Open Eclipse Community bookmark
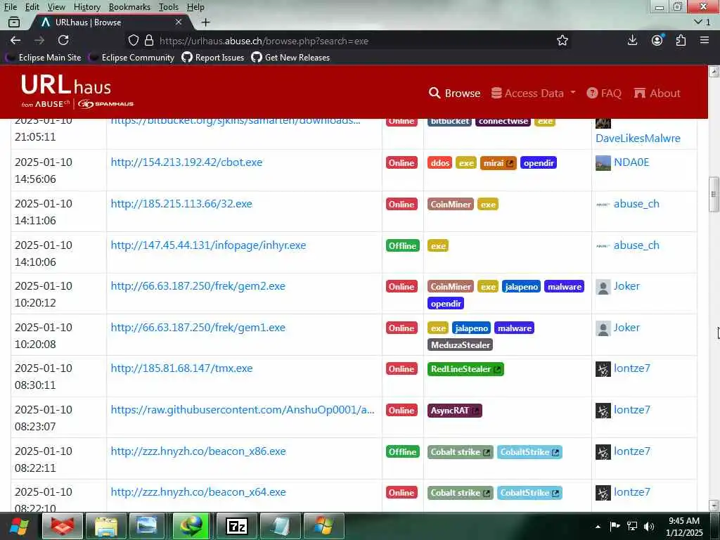This screenshot has height=540, width=720. click(x=131, y=58)
